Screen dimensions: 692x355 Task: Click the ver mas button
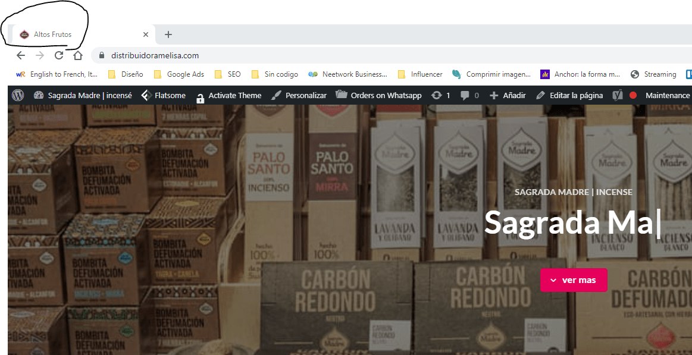[574, 280]
